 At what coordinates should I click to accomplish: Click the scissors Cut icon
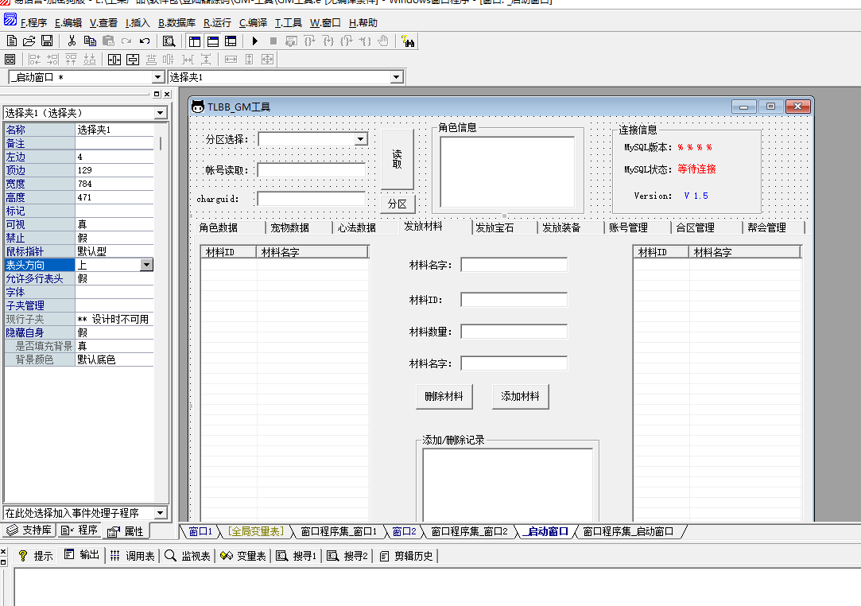[x=72, y=41]
